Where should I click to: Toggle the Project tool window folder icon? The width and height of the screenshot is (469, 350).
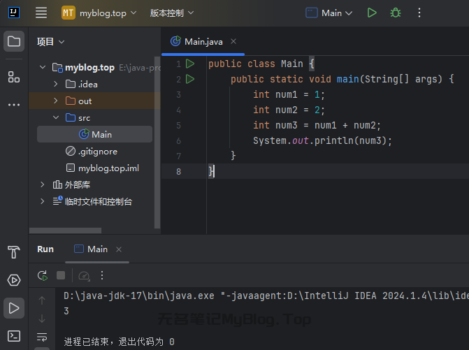[14, 41]
